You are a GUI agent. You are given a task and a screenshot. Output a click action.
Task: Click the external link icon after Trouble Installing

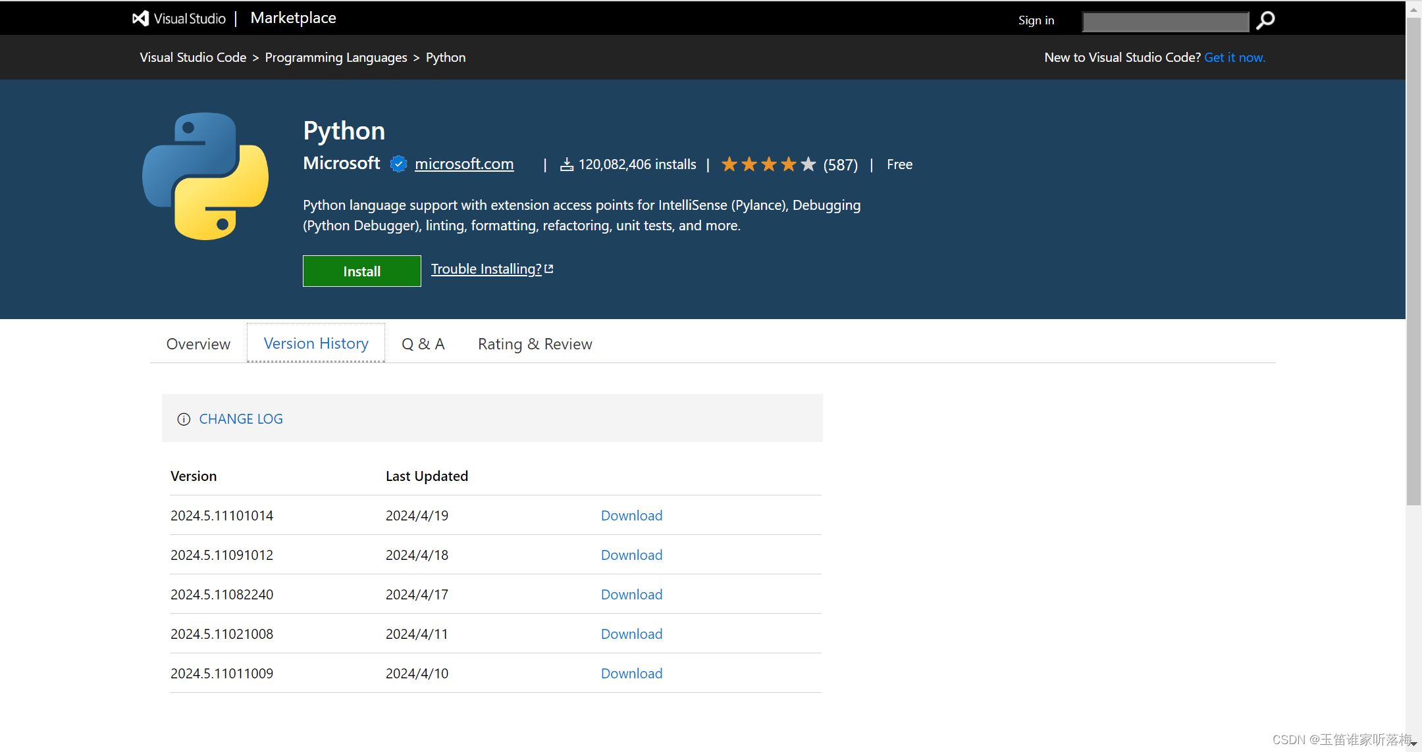point(549,268)
